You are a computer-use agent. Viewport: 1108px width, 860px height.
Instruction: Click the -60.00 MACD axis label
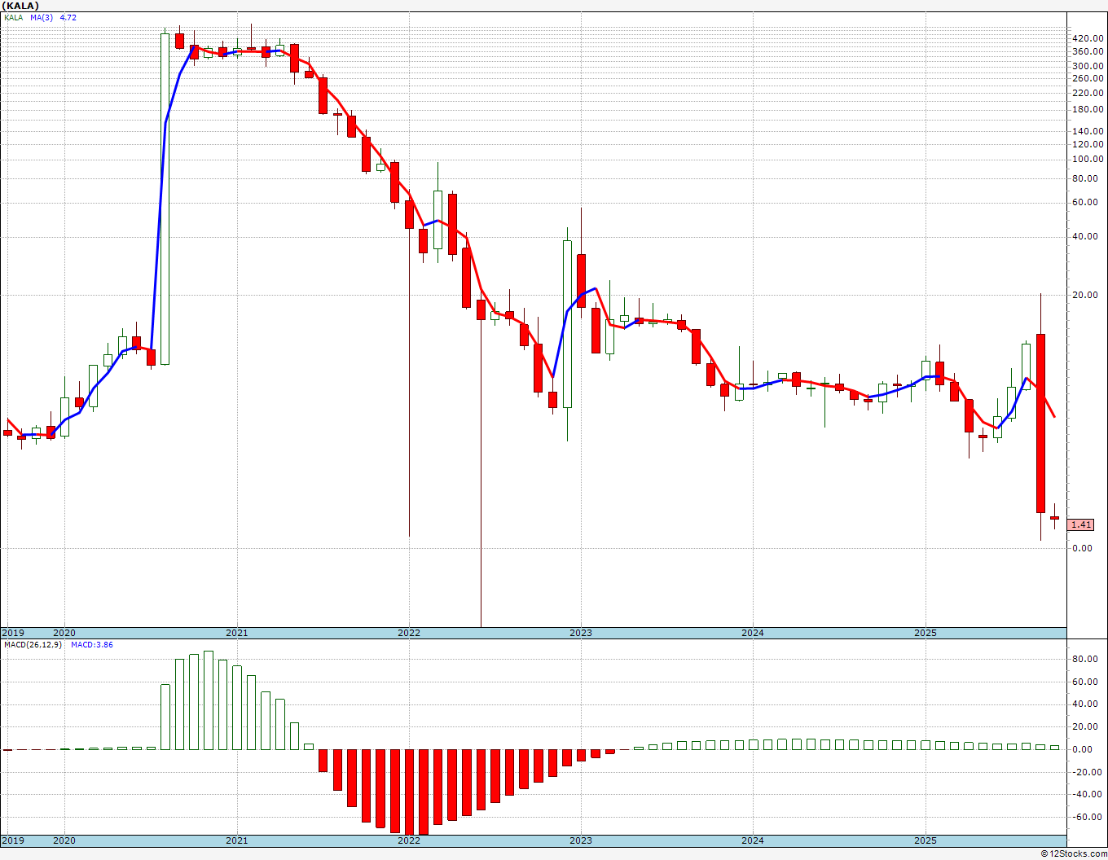pyautogui.click(x=1087, y=818)
